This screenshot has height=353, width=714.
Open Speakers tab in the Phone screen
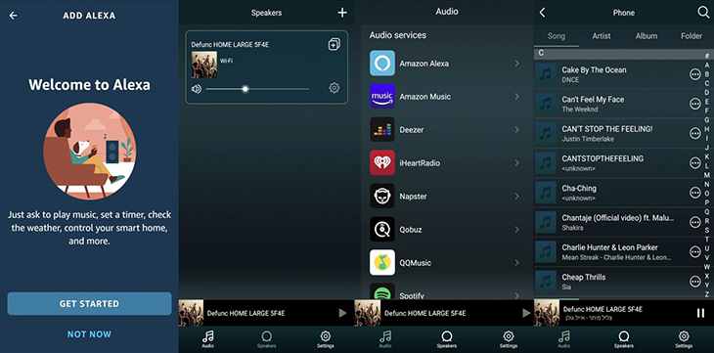(x=624, y=339)
